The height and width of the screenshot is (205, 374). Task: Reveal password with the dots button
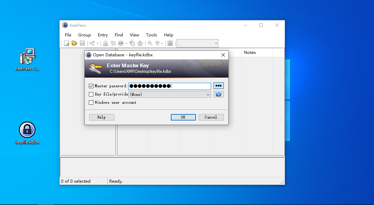tap(218, 86)
